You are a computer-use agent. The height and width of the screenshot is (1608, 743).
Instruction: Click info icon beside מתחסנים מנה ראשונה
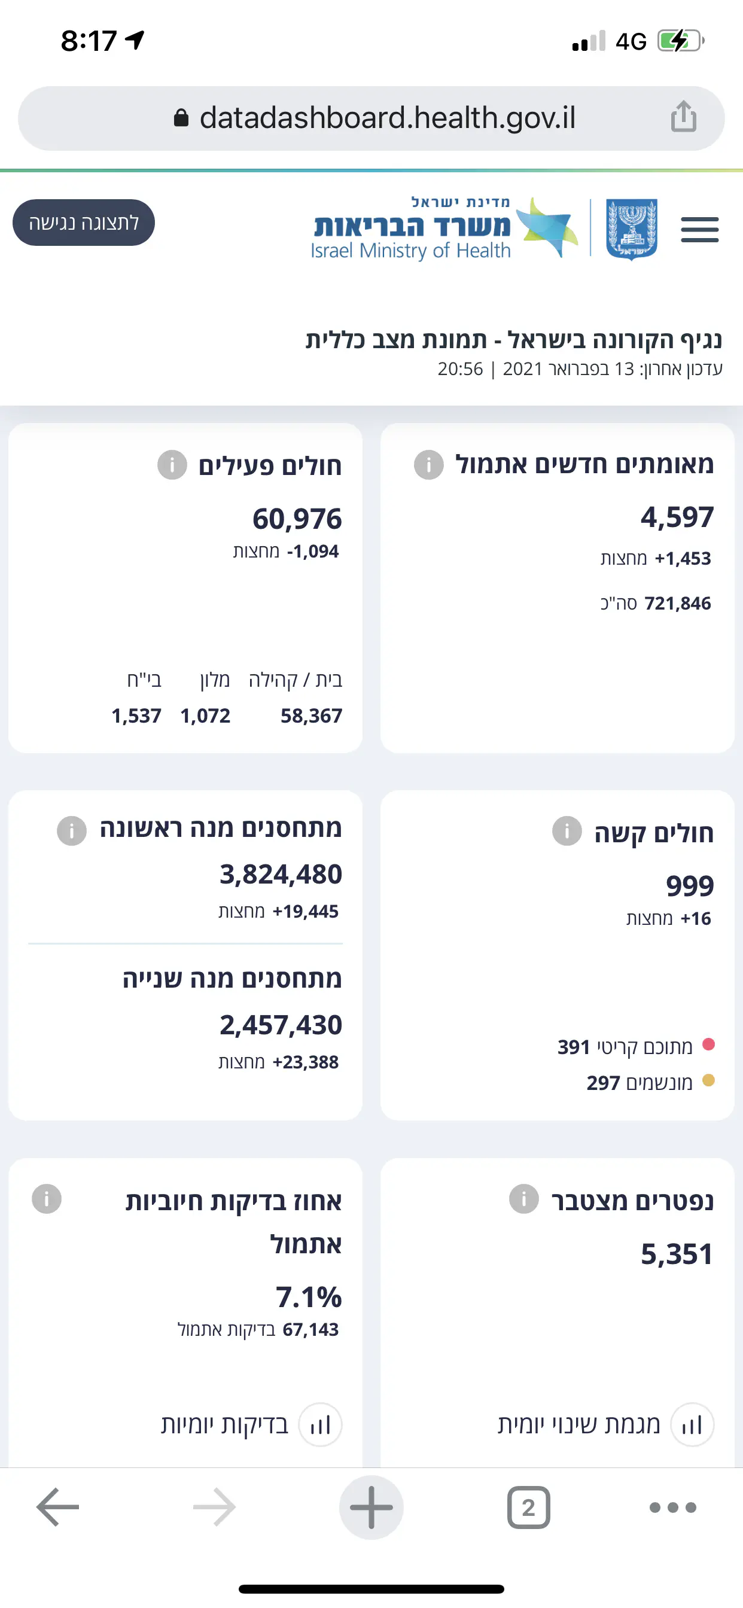[x=72, y=831]
